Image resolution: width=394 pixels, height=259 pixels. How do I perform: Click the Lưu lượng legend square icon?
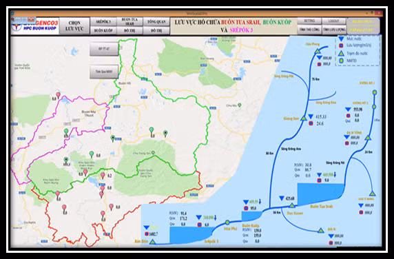pyautogui.click(x=341, y=45)
